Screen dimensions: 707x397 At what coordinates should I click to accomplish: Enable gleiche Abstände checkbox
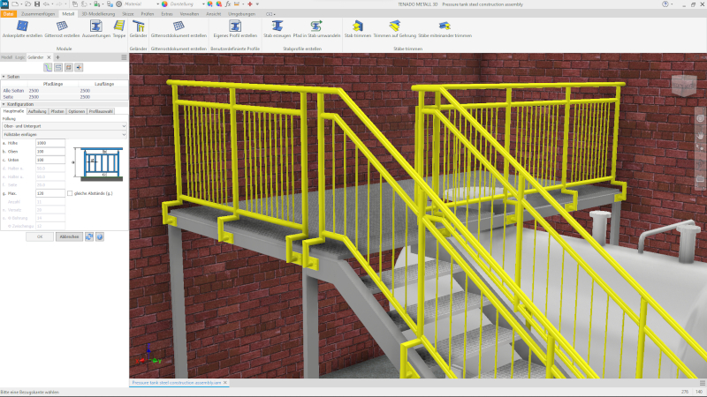click(x=71, y=193)
